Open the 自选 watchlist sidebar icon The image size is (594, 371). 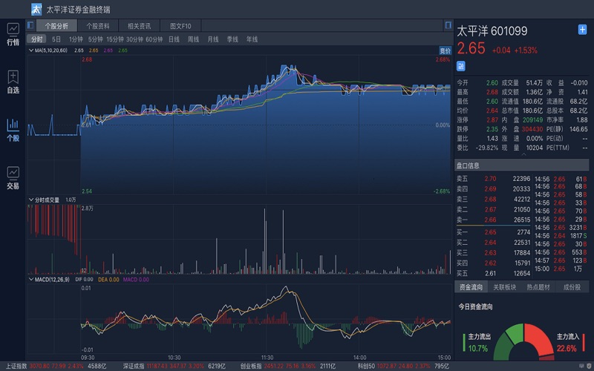pos(13,82)
